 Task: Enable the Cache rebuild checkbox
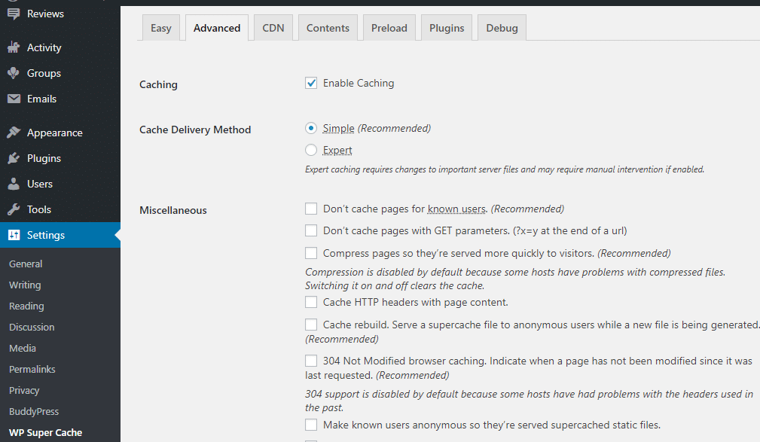[x=311, y=325]
